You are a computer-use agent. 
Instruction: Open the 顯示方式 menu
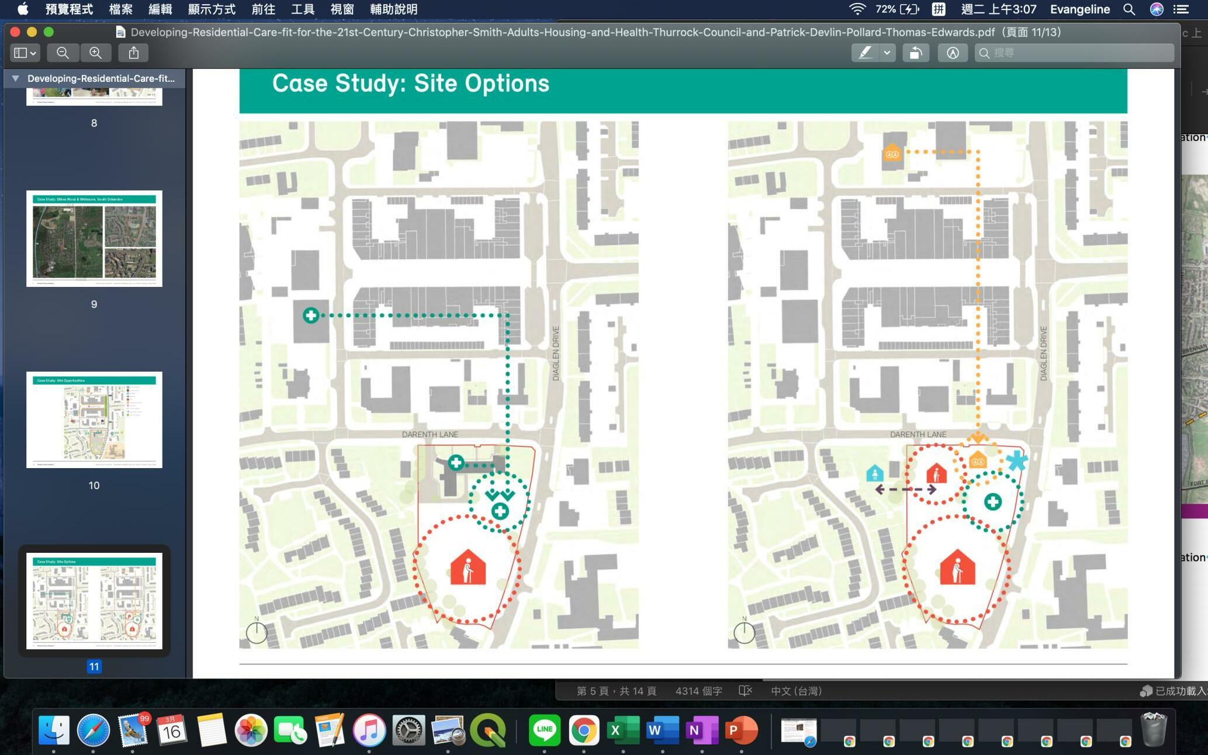[212, 9]
